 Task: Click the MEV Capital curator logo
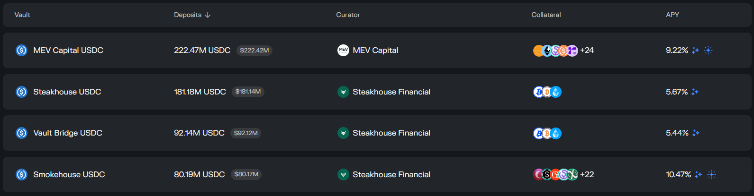(343, 50)
